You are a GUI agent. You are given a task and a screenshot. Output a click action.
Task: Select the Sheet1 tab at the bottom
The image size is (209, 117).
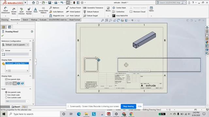tap(16, 107)
